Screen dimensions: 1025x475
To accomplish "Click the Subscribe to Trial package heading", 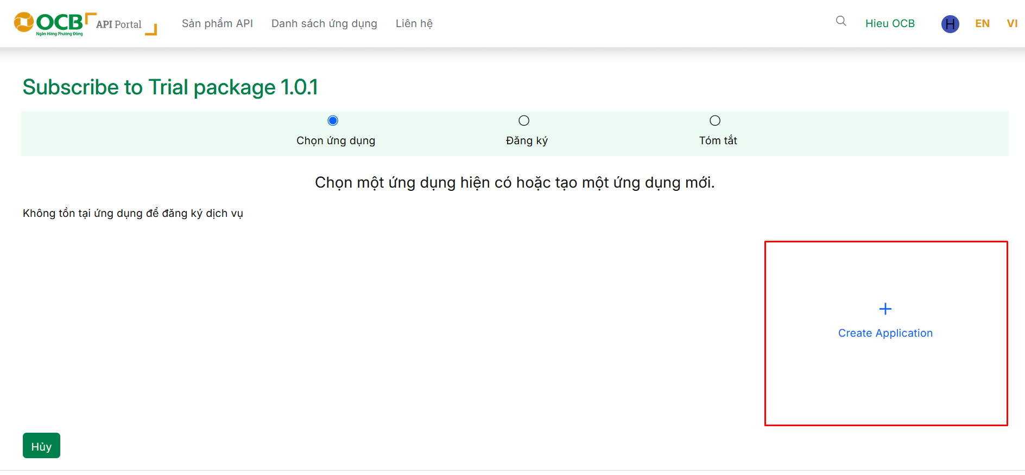I will 170,87.
